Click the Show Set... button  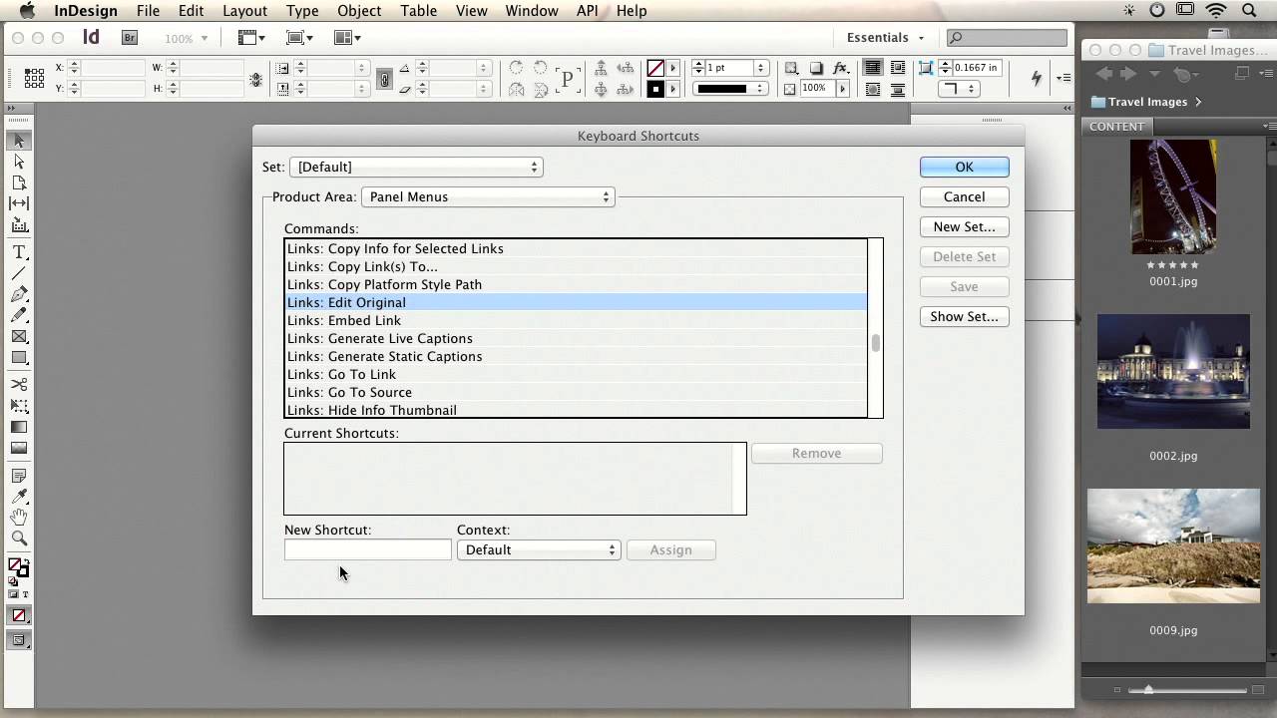coord(964,316)
